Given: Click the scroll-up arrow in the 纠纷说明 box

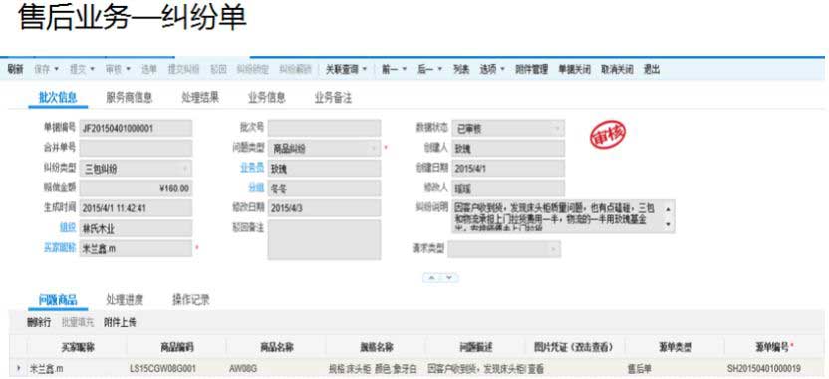Looking at the screenshot, I should point(668,209).
